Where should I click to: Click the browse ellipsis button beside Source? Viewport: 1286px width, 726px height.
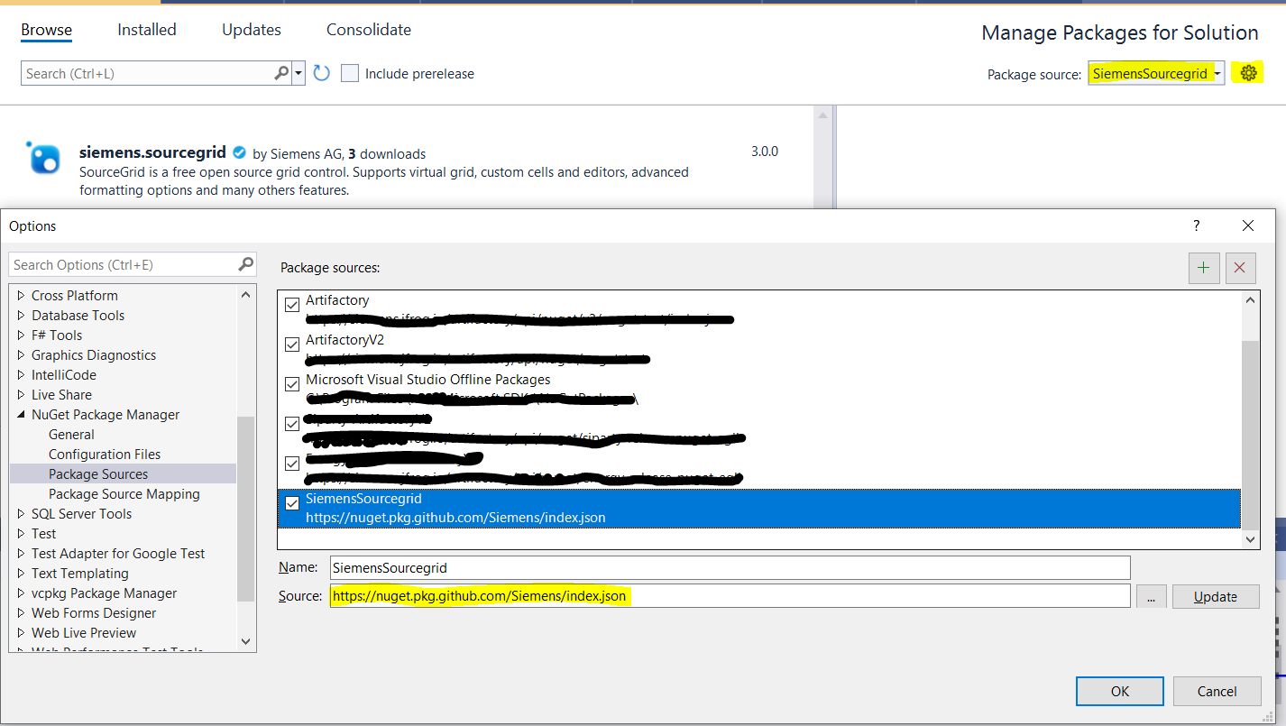[1151, 596]
